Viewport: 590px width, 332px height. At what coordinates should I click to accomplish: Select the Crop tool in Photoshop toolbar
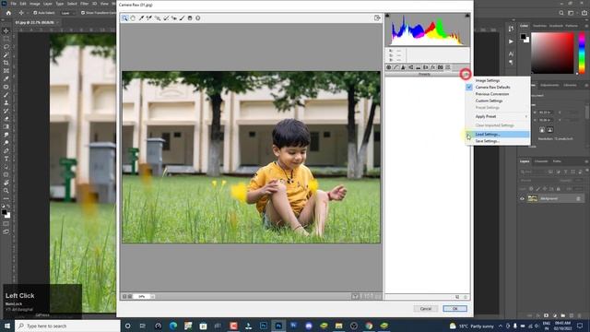tap(6, 63)
